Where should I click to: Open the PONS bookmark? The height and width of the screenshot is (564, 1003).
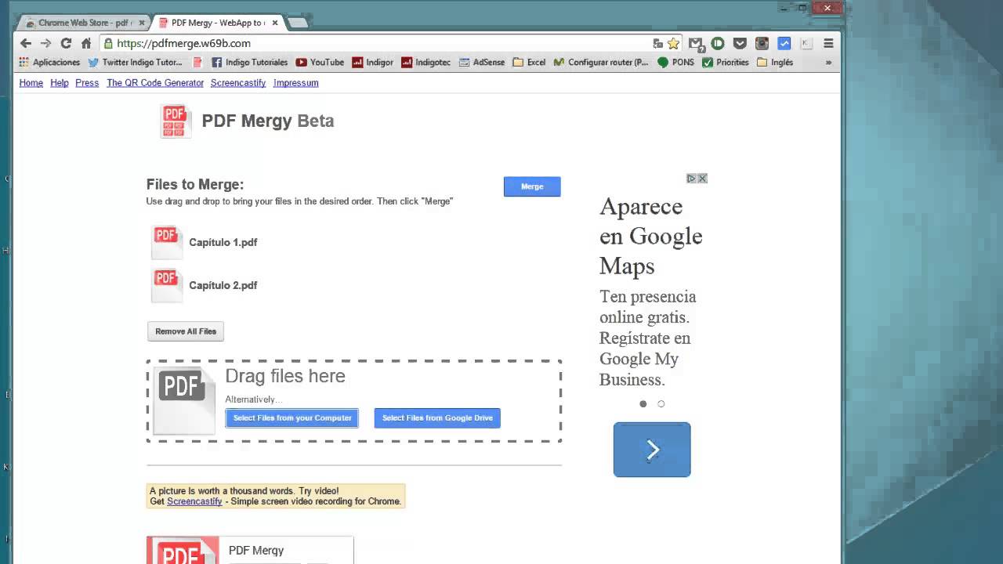pos(675,63)
